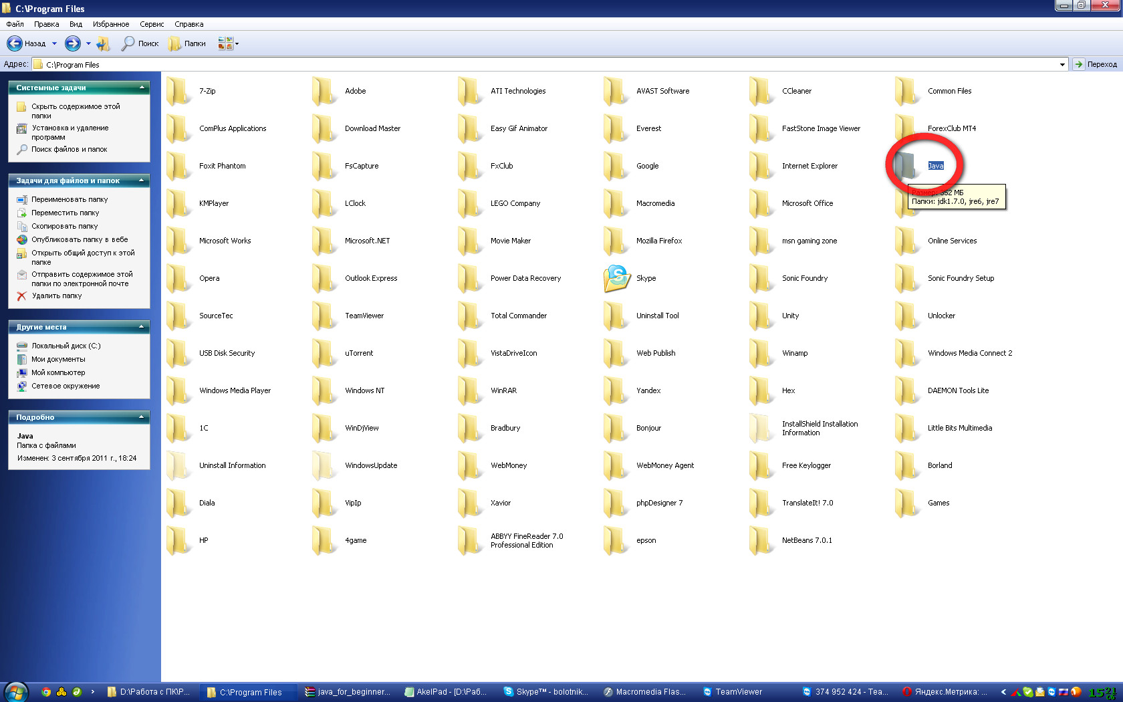The width and height of the screenshot is (1123, 702).
Task: Select the WinRAR folder icon
Action: pyautogui.click(x=470, y=390)
